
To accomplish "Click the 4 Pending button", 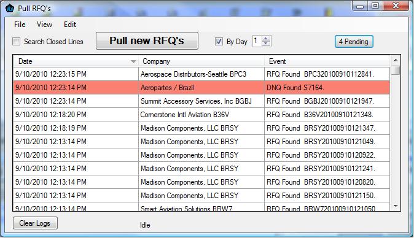I will 354,41.
